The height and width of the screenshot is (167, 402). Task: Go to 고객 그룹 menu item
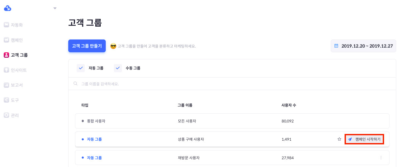(16, 55)
